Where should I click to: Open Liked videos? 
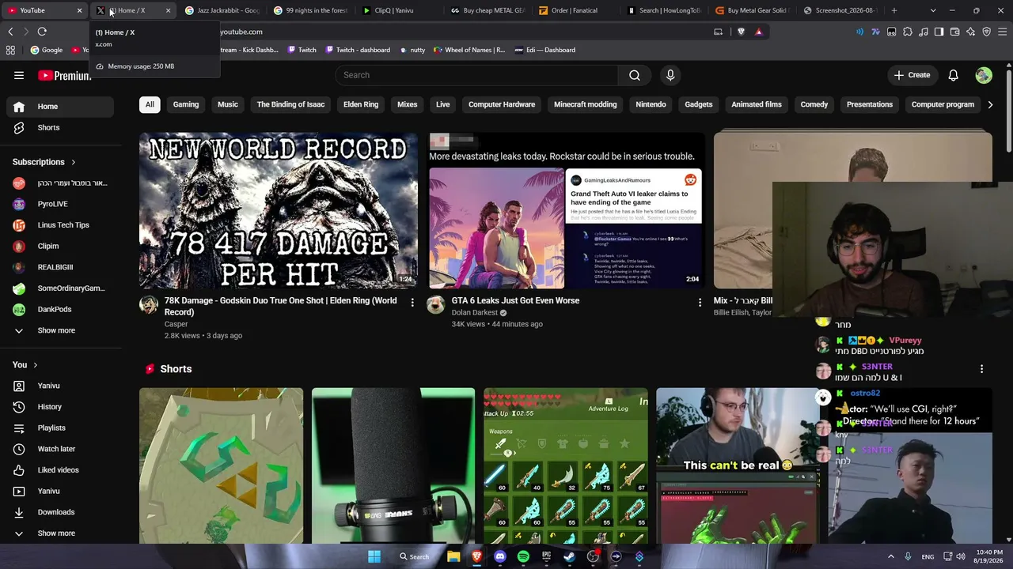tap(60, 470)
